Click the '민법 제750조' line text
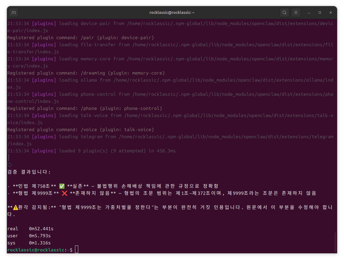344x261 pixels. 113,186
